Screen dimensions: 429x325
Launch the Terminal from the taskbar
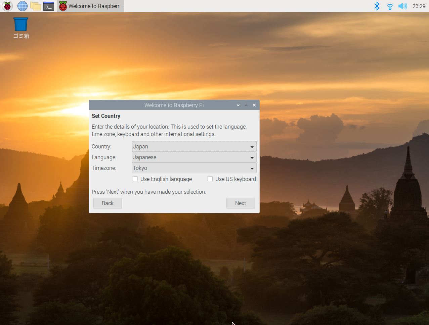tap(49, 6)
